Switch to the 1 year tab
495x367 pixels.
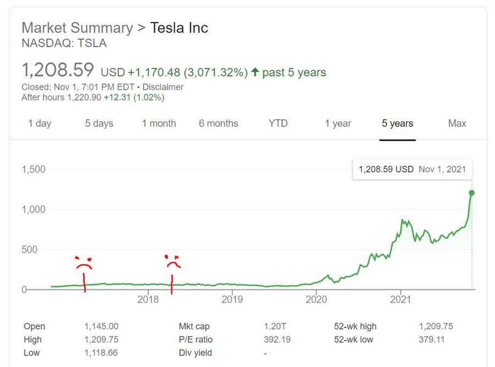click(x=338, y=123)
